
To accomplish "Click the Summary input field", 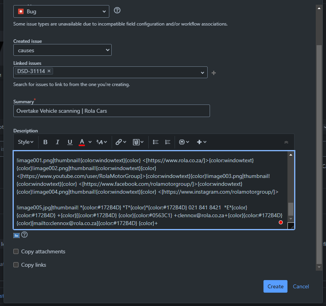I will 112,111.
